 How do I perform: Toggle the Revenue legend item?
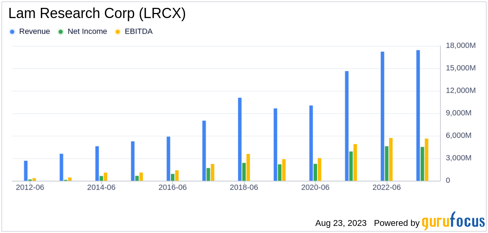pyautogui.click(x=29, y=31)
